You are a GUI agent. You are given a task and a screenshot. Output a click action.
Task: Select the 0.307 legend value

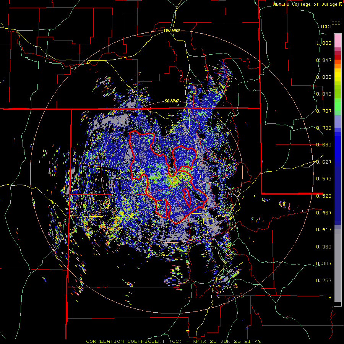[x=324, y=264]
